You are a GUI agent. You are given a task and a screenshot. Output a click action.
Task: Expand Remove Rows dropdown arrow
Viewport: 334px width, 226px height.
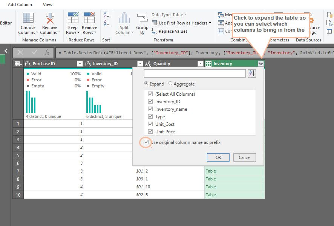pyautogui.click(x=95, y=32)
